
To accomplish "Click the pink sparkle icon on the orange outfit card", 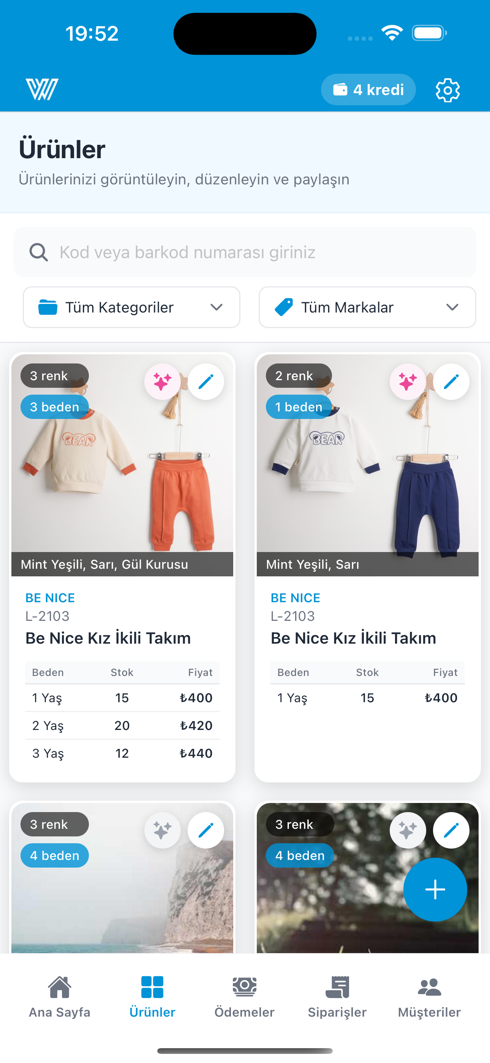I will [162, 382].
